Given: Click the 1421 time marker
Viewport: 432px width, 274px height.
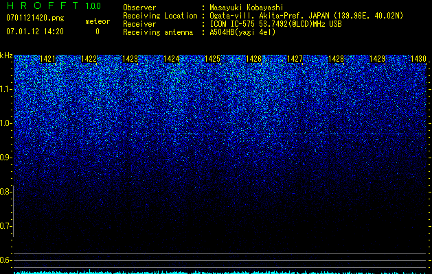Looking at the screenshot, I should [x=47, y=59].
